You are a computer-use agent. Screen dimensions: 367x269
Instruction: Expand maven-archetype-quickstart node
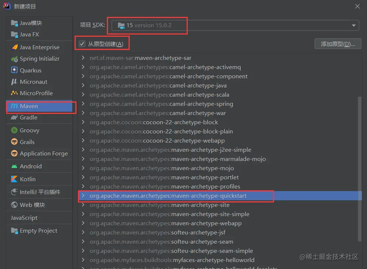(83, 196)
